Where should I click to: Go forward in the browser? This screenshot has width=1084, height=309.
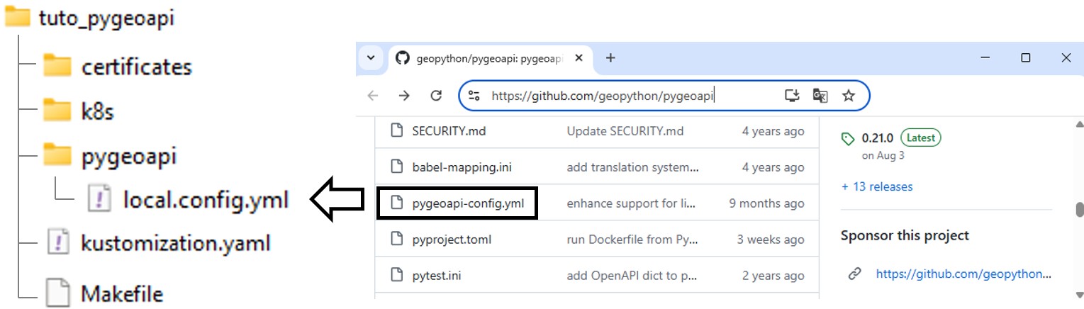[x=404, y=96]
